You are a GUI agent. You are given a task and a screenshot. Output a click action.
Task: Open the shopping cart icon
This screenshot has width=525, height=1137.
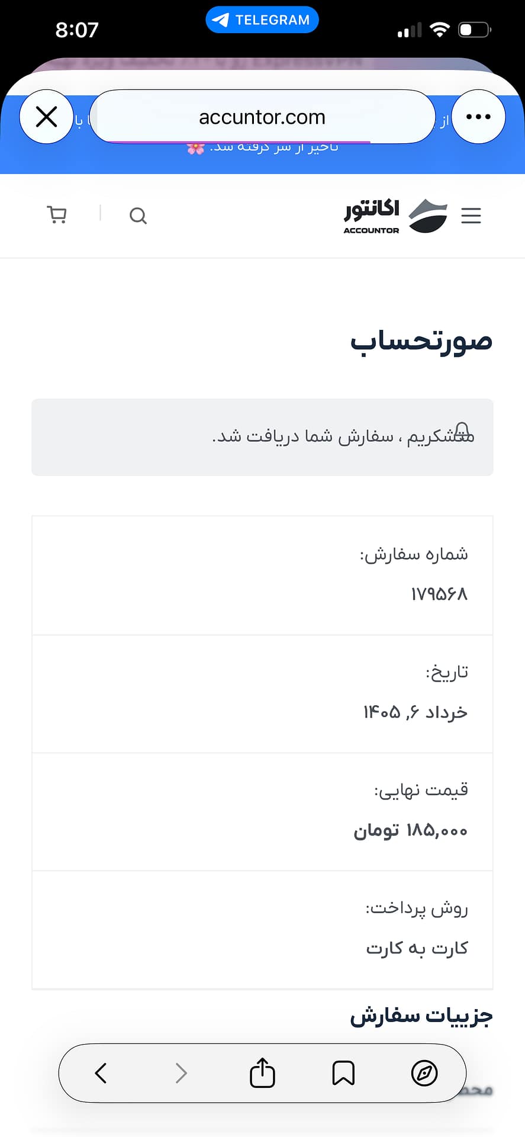click(57, 214)
